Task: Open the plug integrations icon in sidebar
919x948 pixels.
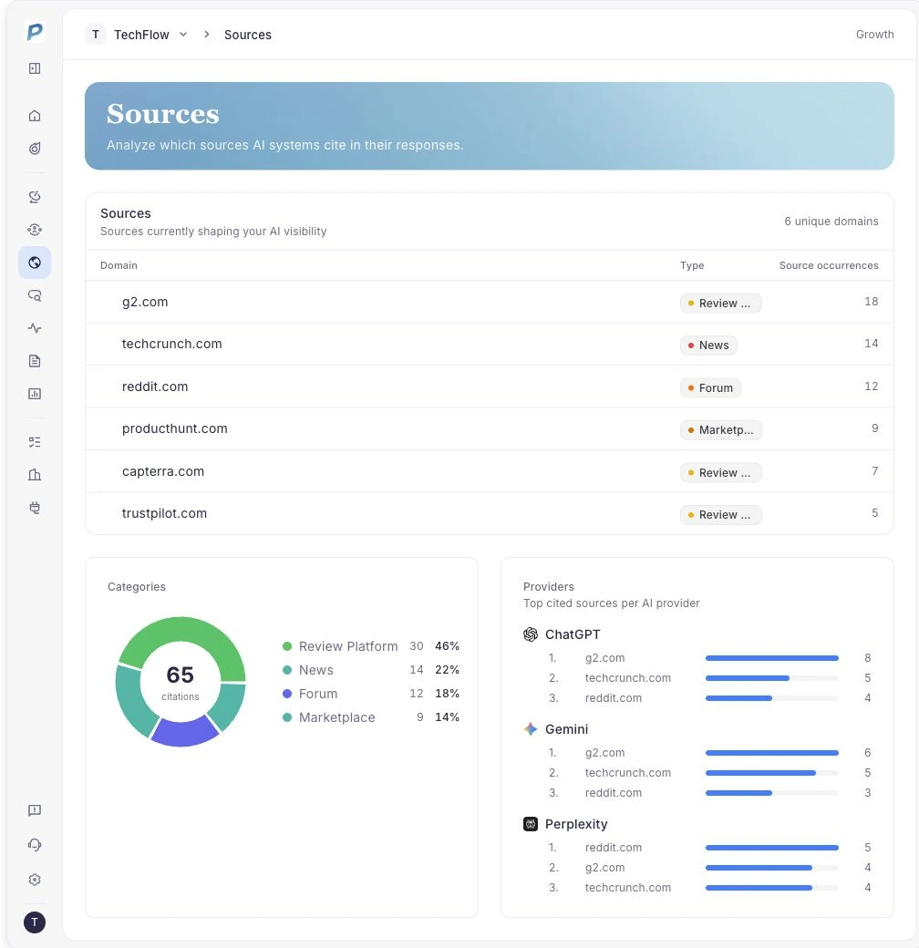Action: [35, 508]
